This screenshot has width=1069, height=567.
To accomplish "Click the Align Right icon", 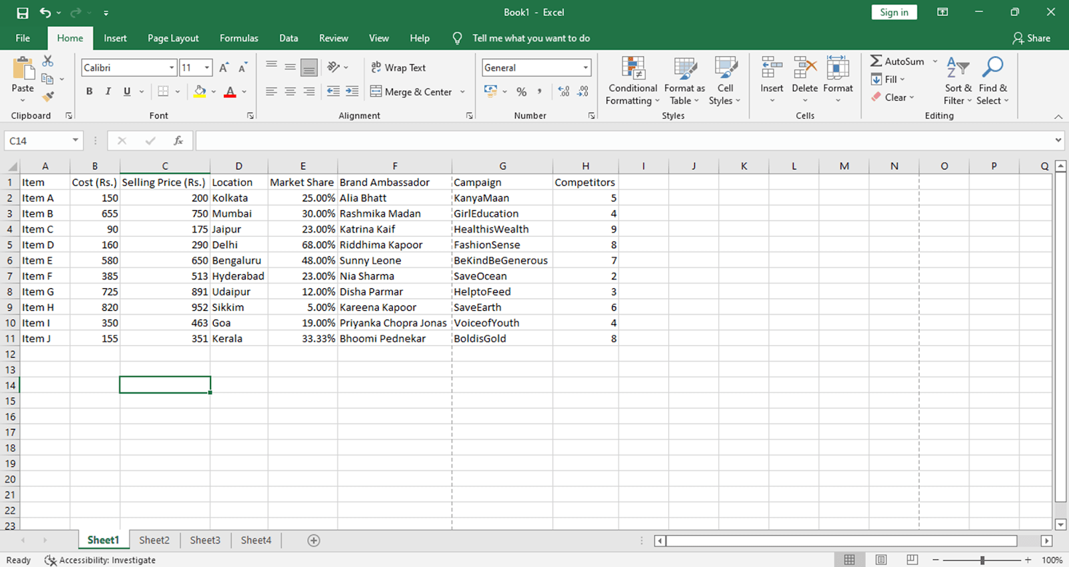I will click(x=309, y=91).
